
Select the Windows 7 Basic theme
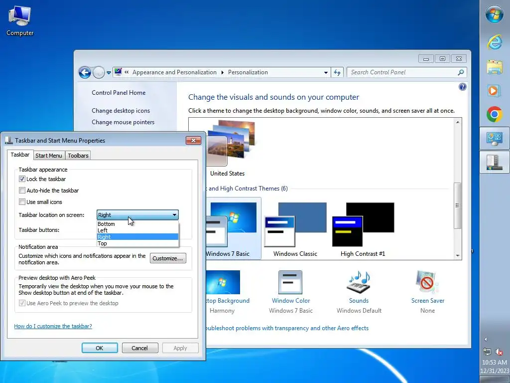tap(233, 228)
